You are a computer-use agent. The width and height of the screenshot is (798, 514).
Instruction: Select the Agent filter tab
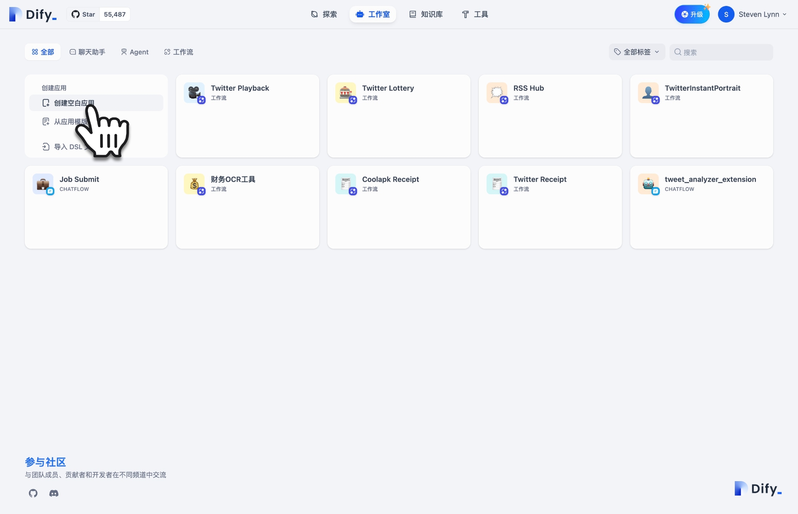(x=135, y=52)
